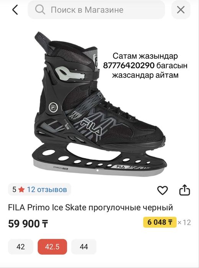Close the store page with X
199x268 pixels.
coord(181,10)
